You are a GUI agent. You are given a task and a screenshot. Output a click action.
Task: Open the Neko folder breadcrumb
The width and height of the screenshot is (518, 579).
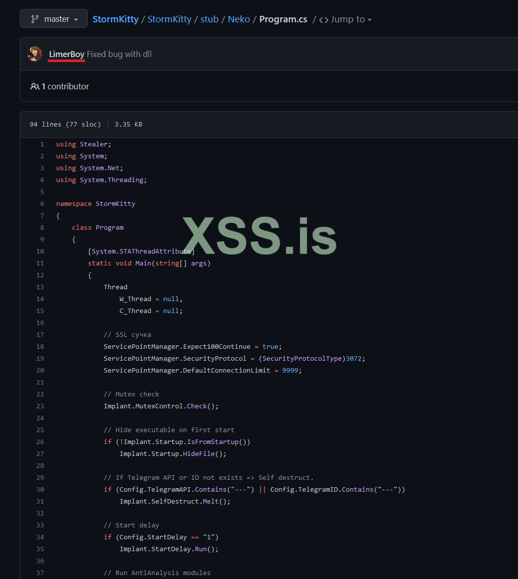pos(239,19)
